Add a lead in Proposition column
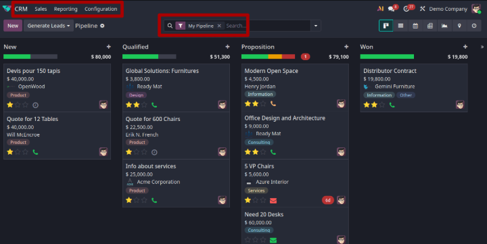Image resolution: width=487 pixels, height=244 pixels. point(346,47)
